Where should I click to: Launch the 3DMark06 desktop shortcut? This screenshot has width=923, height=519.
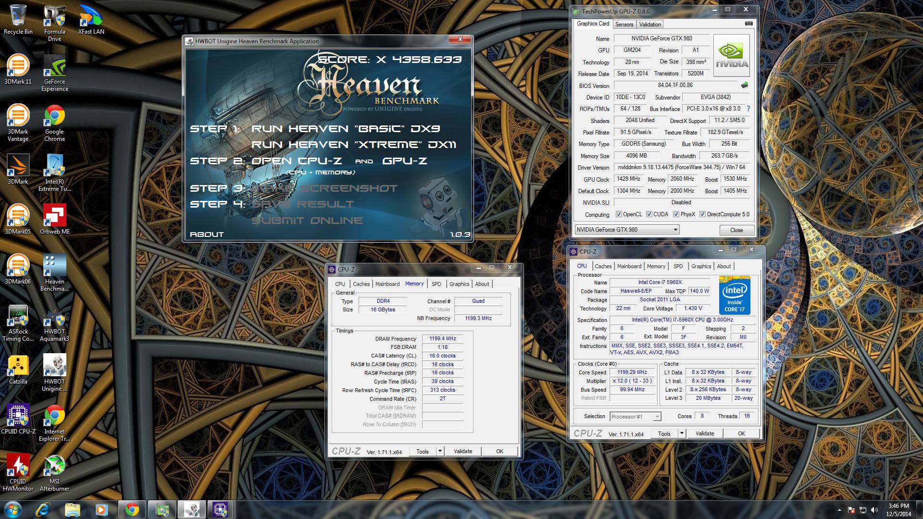pyautogui.click(x=18, y=269)
